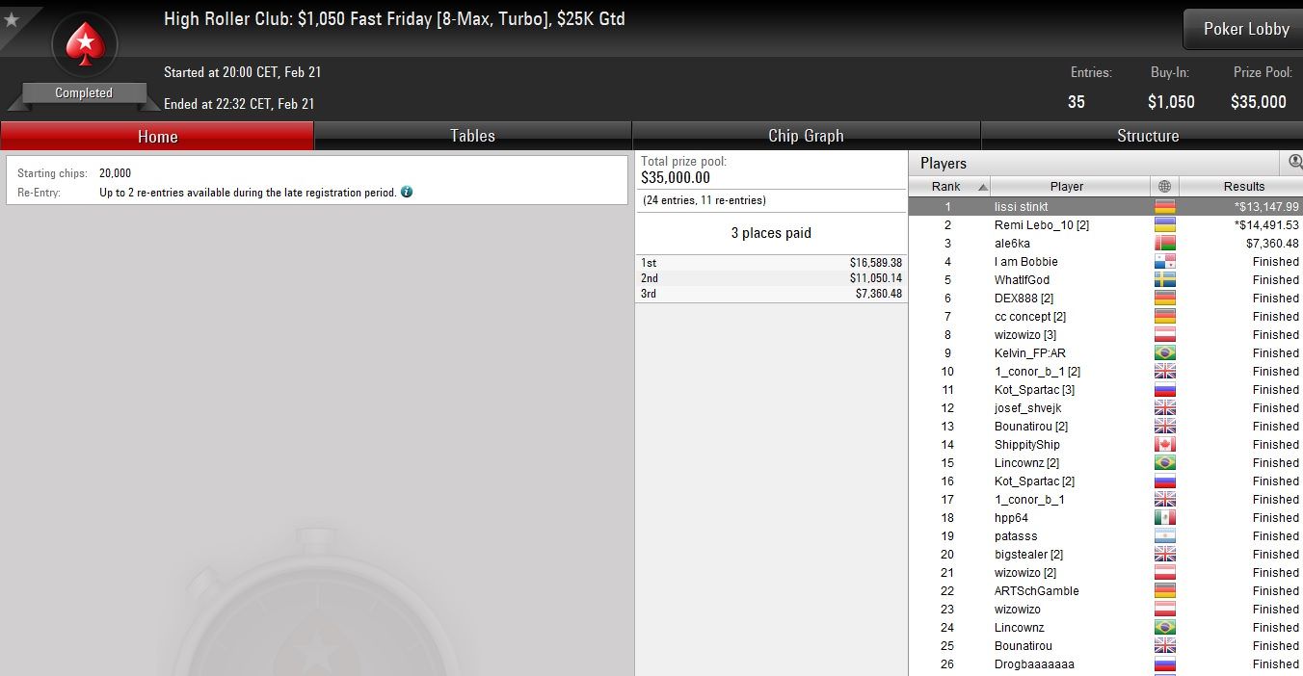Click the globe country column icon
Viewport: 1303px width, 676px height.
coord(1164,187)
